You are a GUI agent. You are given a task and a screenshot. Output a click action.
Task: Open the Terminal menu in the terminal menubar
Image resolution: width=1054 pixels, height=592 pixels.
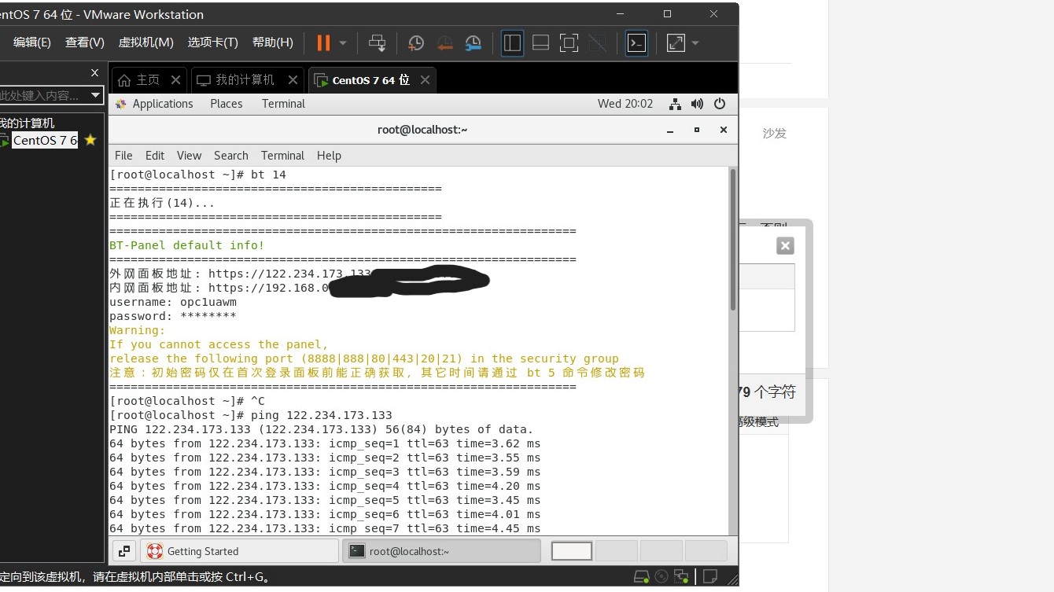282,156
